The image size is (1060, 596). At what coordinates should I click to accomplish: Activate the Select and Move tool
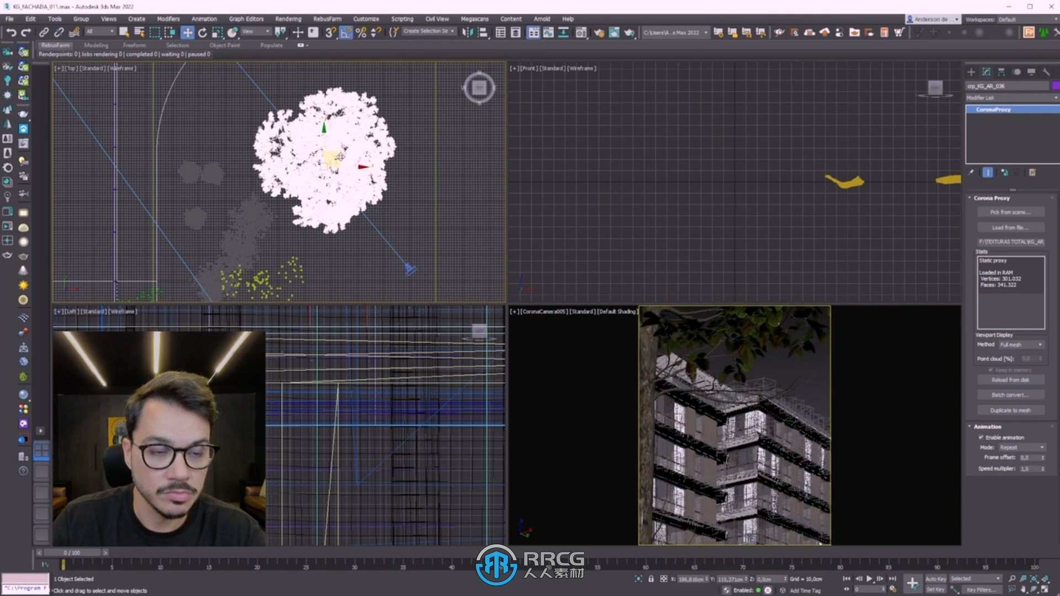(187, 33)
